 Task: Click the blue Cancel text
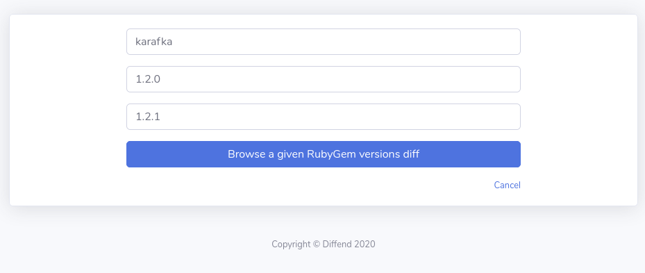pyautogui.click(x=508, y=185)
